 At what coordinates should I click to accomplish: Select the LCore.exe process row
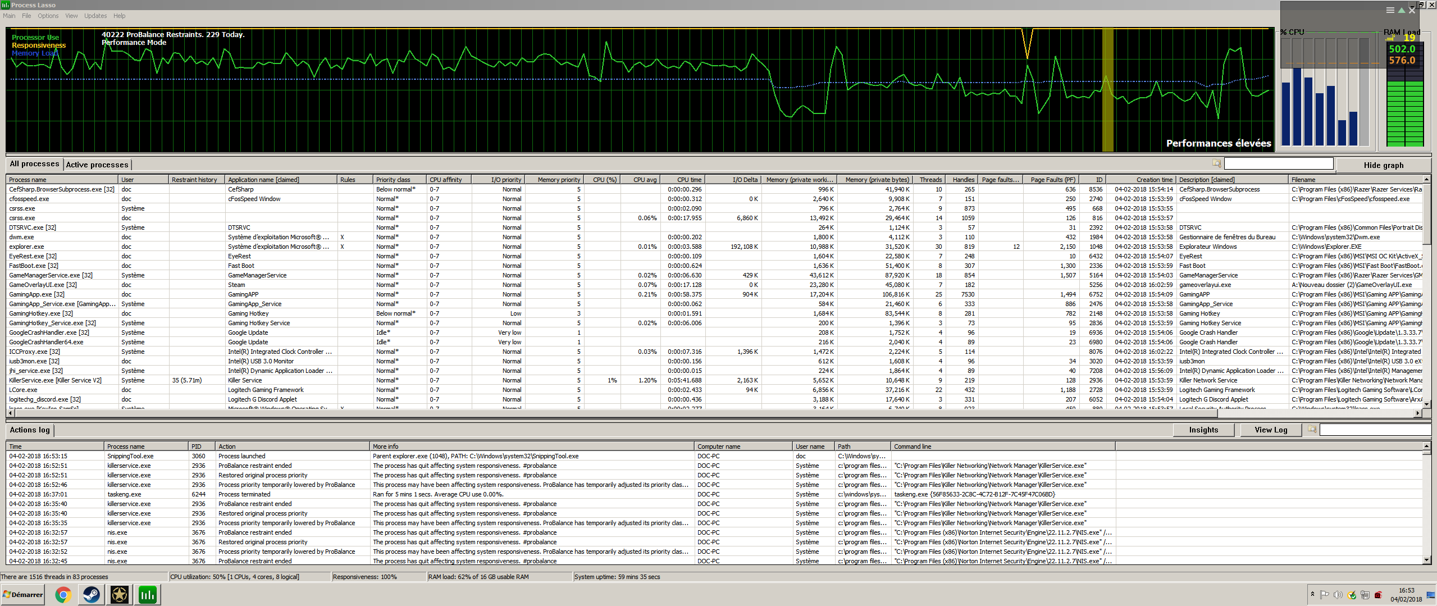click(714, 390)
